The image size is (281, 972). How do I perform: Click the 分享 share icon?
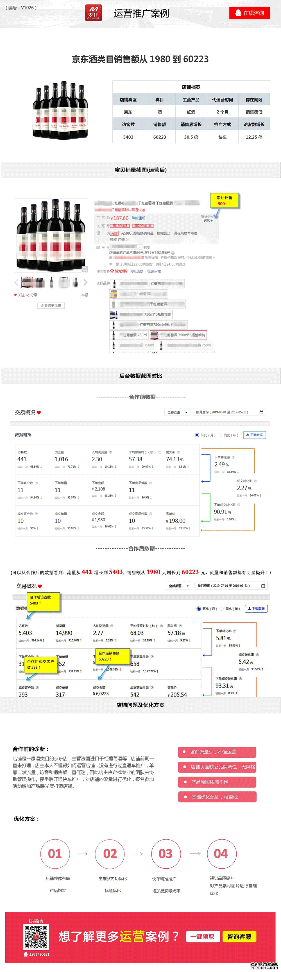28,295
